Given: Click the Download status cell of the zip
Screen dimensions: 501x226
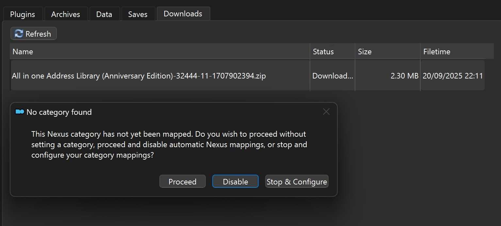Looking at the screenshot, I should [332, 76].
